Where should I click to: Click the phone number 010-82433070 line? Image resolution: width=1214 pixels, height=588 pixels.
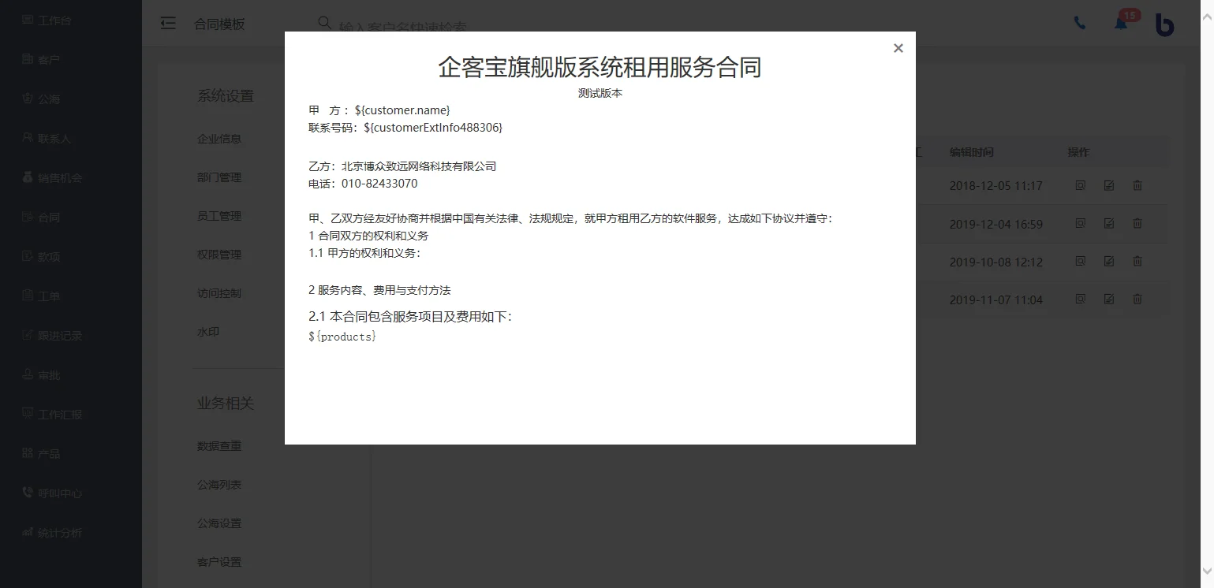363,184
